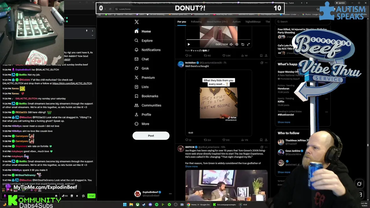Open more options on DUTCH post

(266, 147)
